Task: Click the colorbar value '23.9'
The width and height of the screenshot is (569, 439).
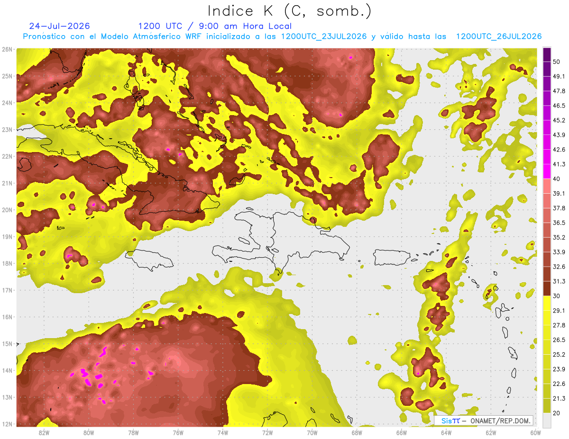Action: [559, 369]
